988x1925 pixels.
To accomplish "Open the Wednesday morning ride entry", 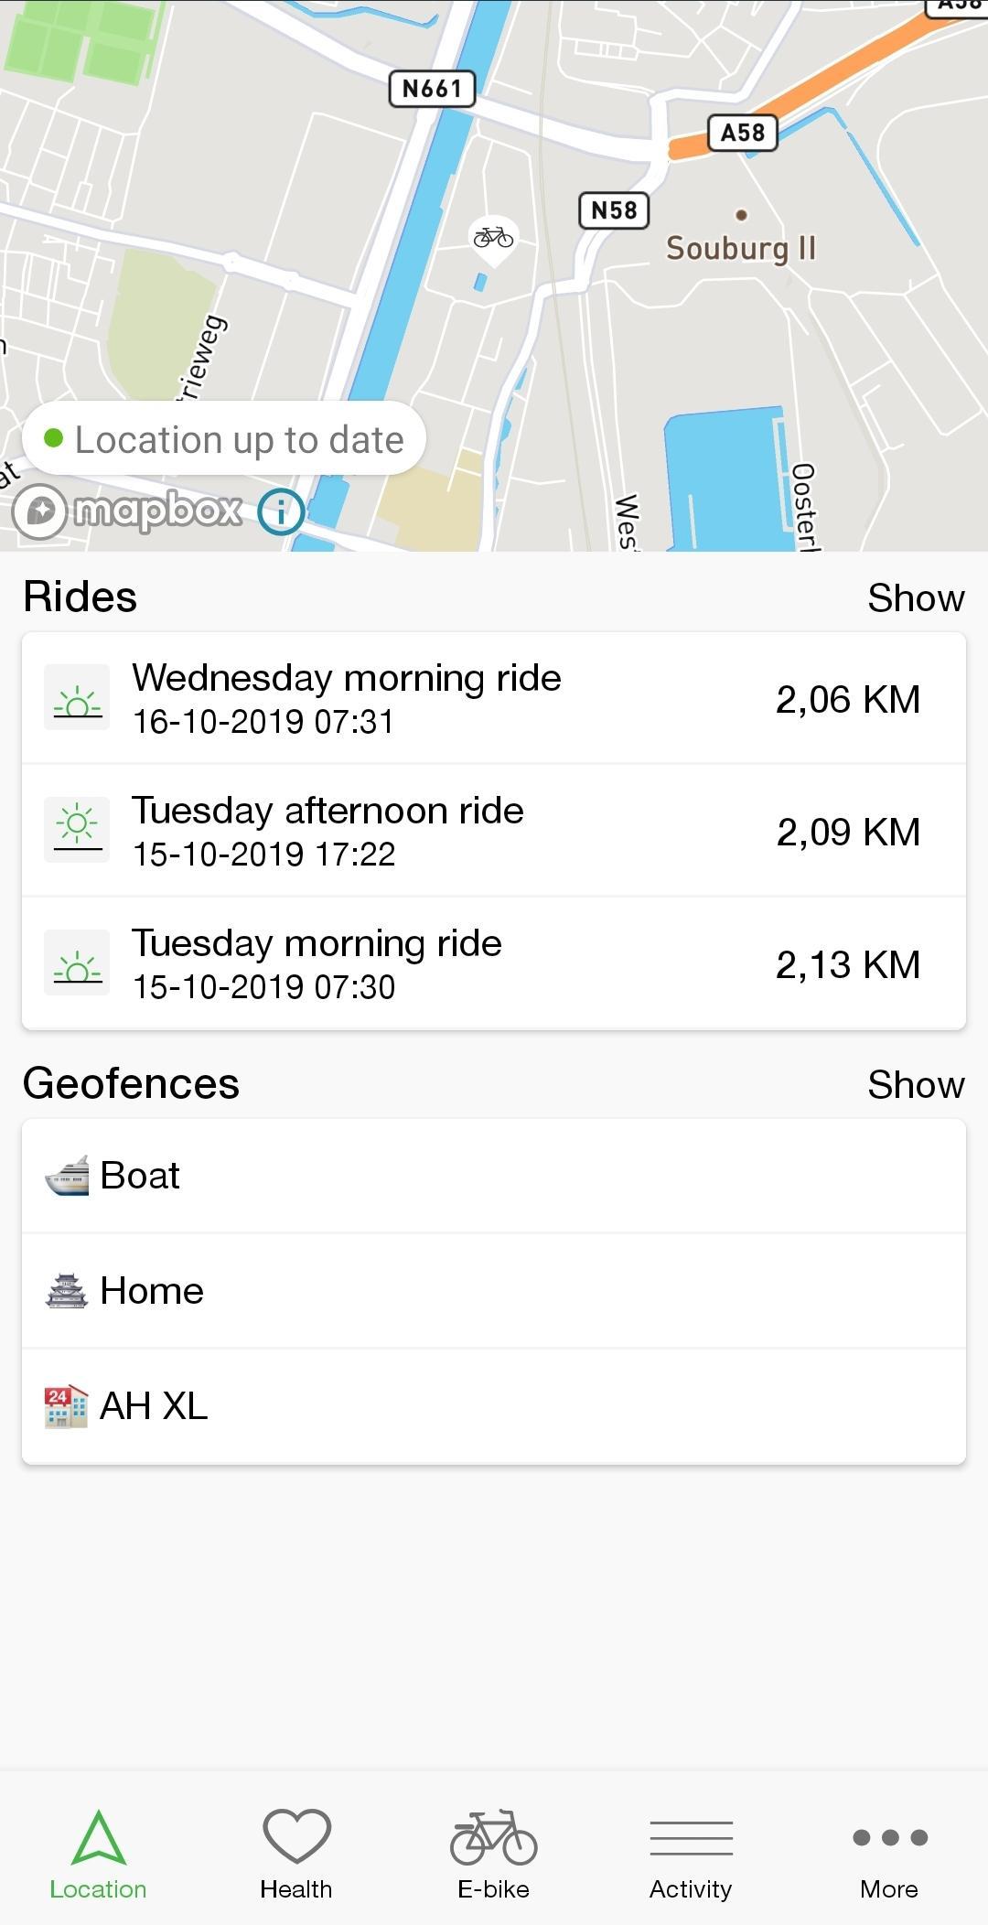I will pos(494,698).
